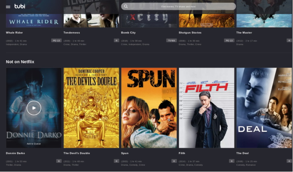Viewport: 293px width, 172px height.
Task: Click the Not on Netflix category heading
Action: [20, 62]
